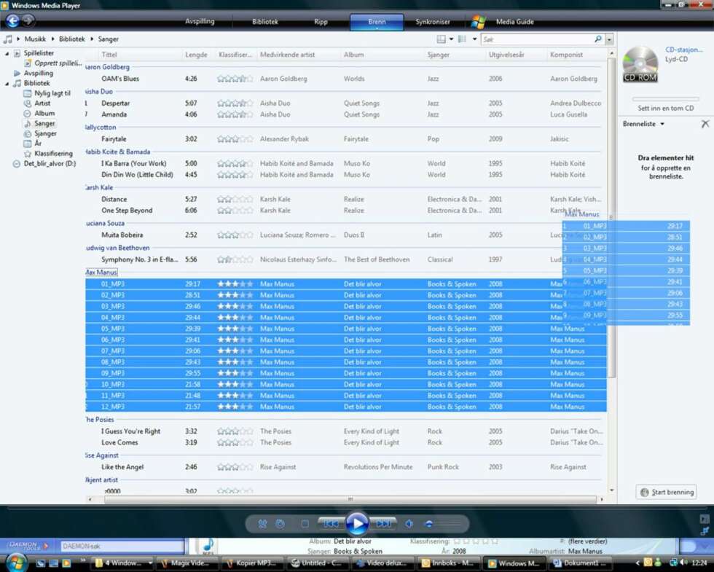Click the music note icon beside Musikk
This screenshot has height=572, width=714.
(8, 39)
